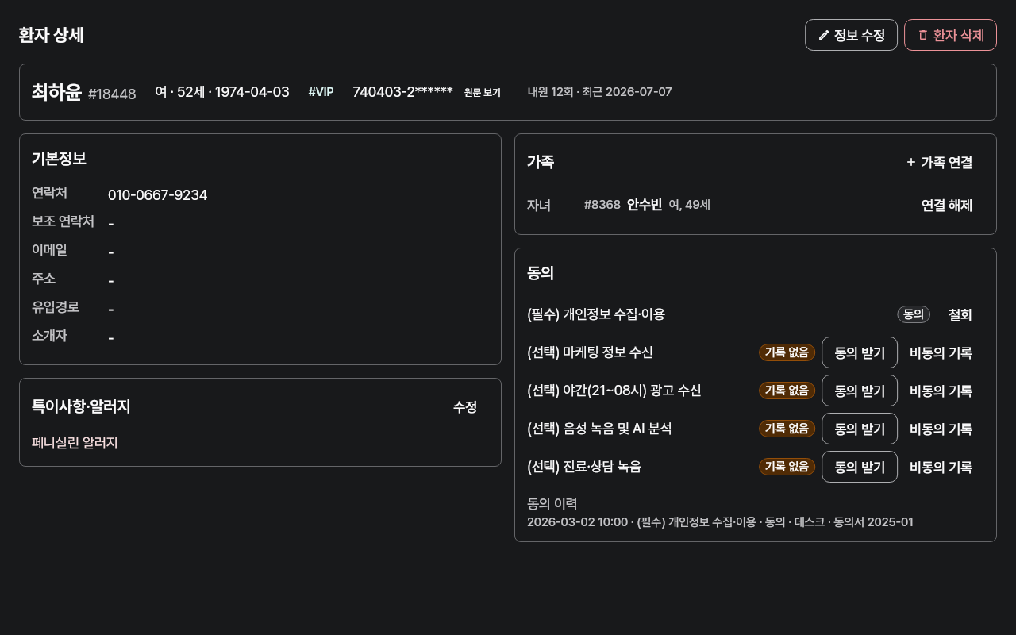Open the 동의 이력 history entry

click(720, 522)
